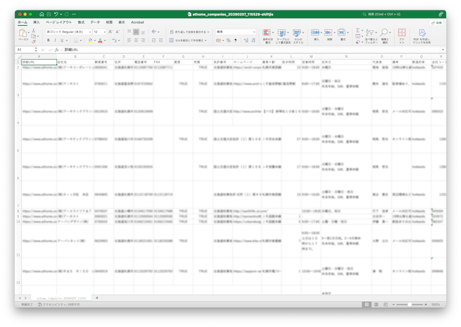This screenshot has height=327, width=461.
Task: Toggle Bold formatting
Action: 48,40
